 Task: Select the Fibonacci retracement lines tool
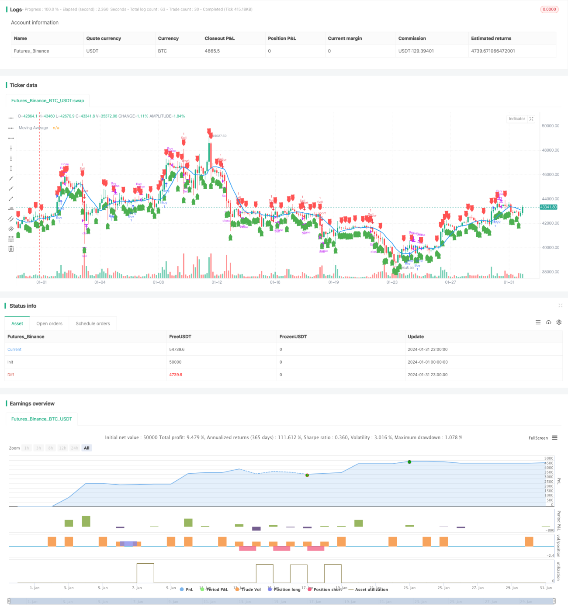pos(11,239)
